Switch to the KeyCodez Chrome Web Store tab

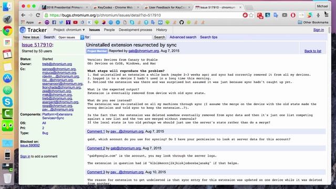[115, 7]
